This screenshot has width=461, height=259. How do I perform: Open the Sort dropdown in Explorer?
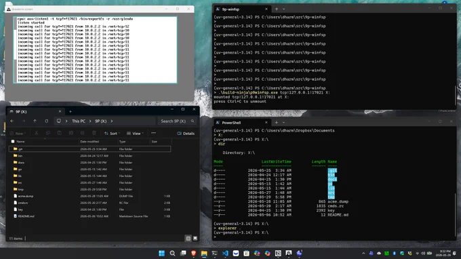click(112, 133)
